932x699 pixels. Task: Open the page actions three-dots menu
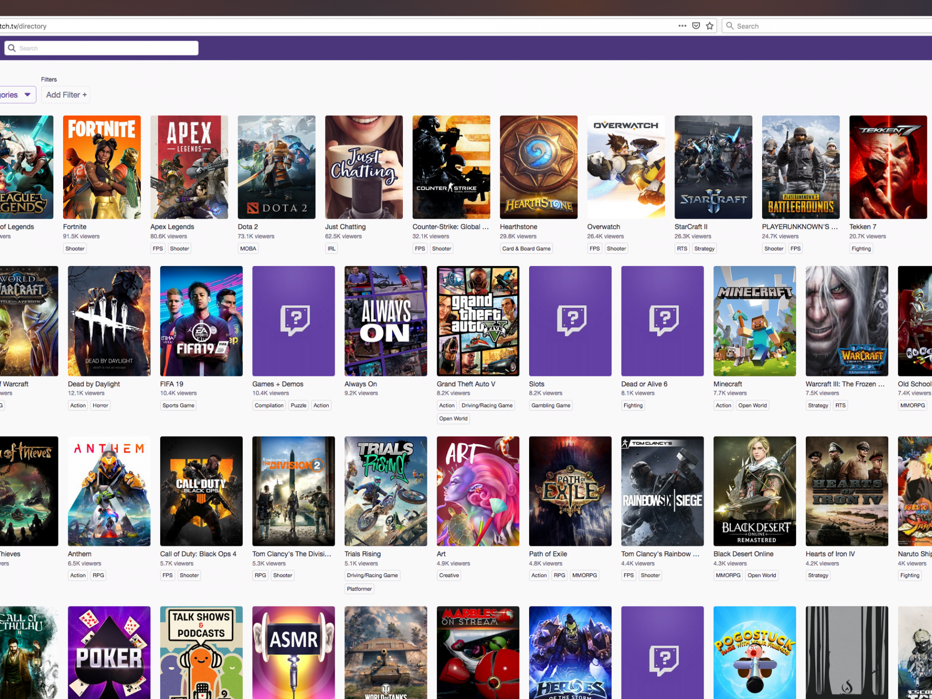pos(682,26)
